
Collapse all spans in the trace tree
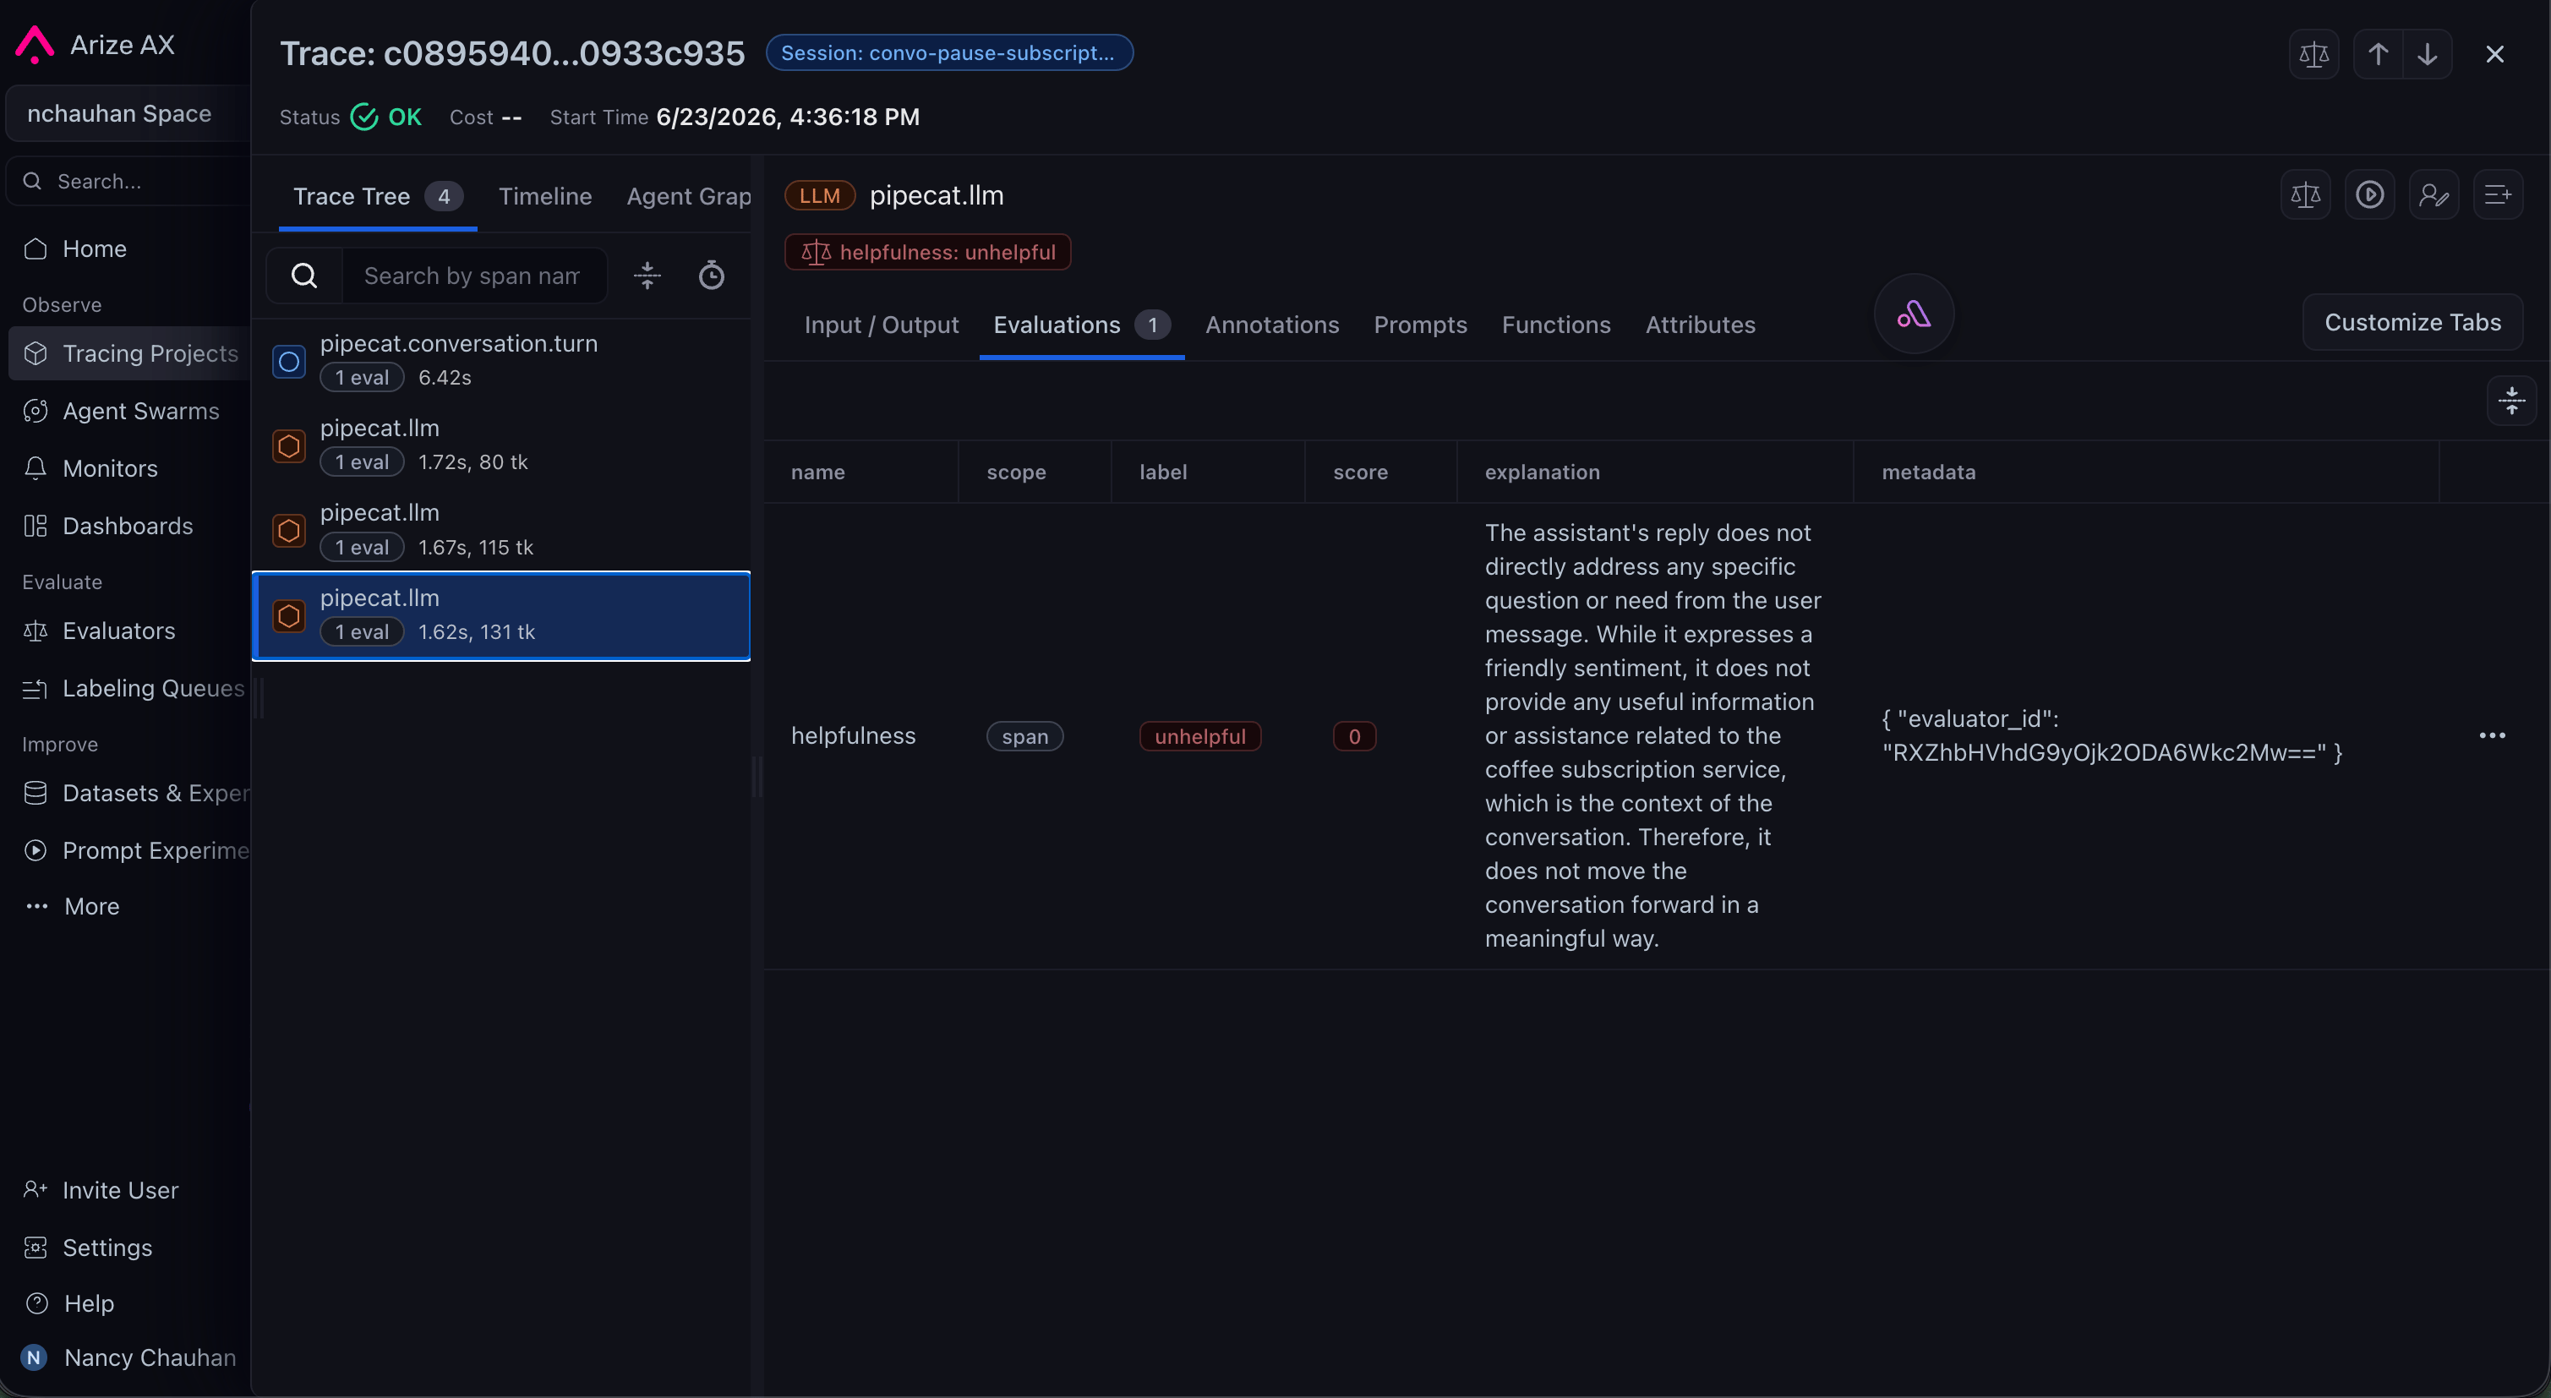point(647,276)
